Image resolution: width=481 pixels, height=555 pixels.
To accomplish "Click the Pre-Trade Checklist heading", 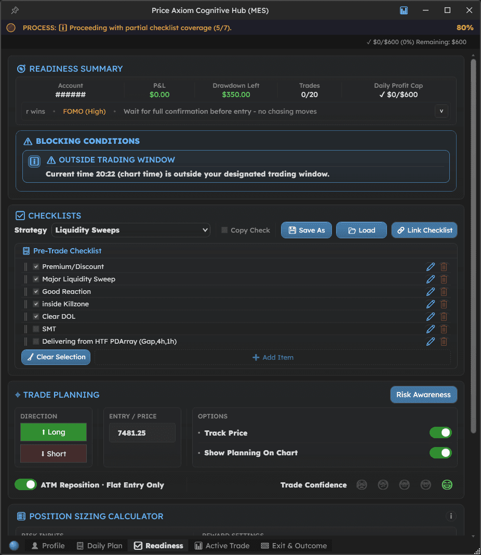I will (x=68, y=251).
